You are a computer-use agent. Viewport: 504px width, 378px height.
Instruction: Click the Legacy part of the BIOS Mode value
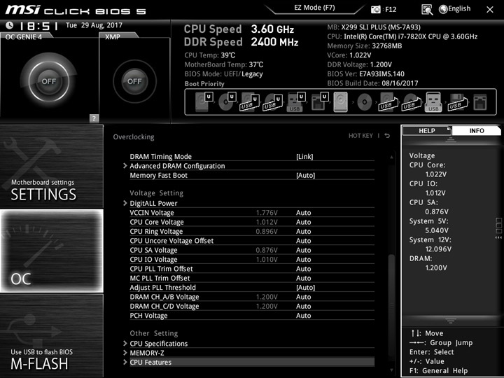click(252, 74)
